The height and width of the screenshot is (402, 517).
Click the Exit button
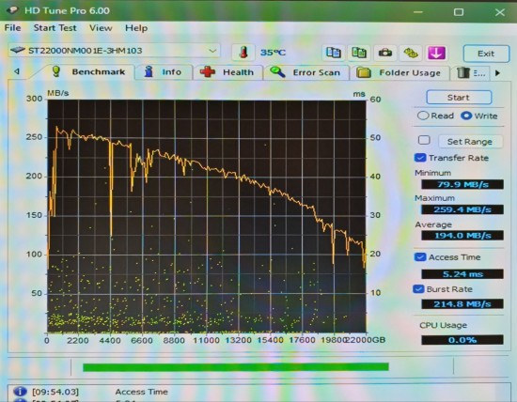(x=486, y=54)
